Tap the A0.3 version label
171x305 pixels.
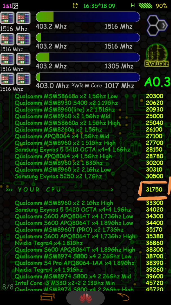157,82
